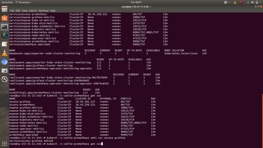Click the edit svc access-grafana command line
Screen dimensions: 263x148
67,138
